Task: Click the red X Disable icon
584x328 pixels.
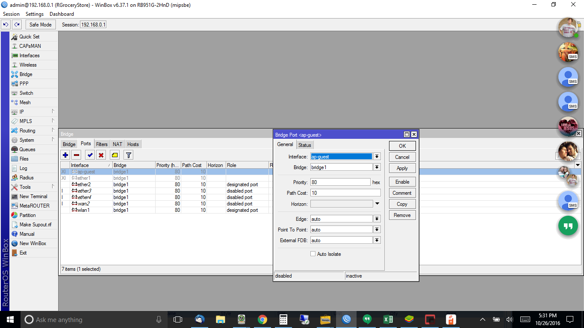Action: [x=101, y=155]
